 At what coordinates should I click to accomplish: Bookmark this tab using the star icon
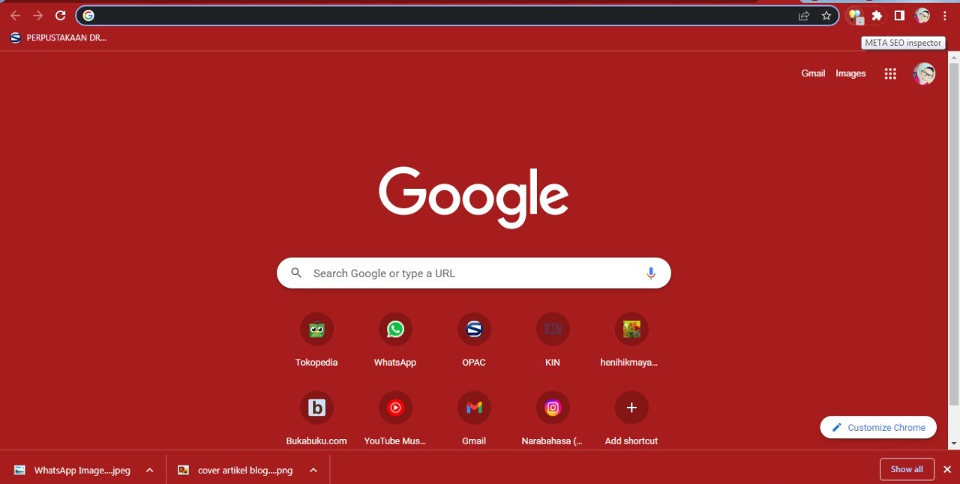[x=826, y=16]
